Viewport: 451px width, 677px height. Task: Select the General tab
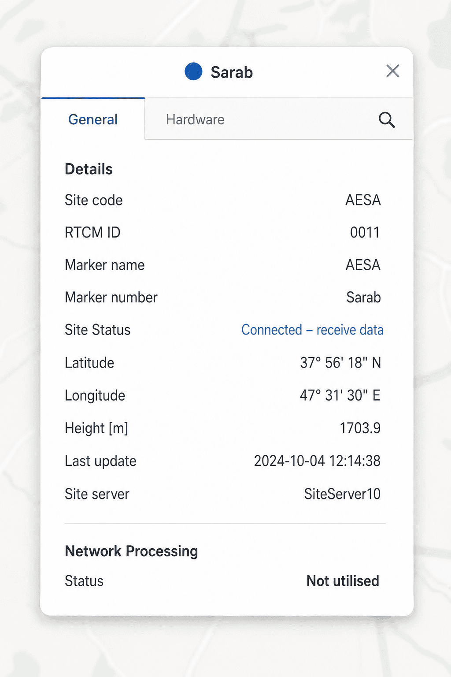coord(93,119)
